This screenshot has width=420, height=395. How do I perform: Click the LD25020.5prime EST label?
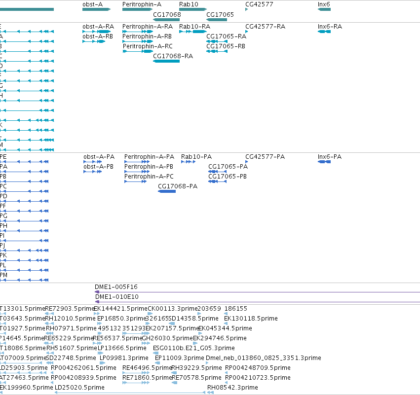tap(79, 388)
